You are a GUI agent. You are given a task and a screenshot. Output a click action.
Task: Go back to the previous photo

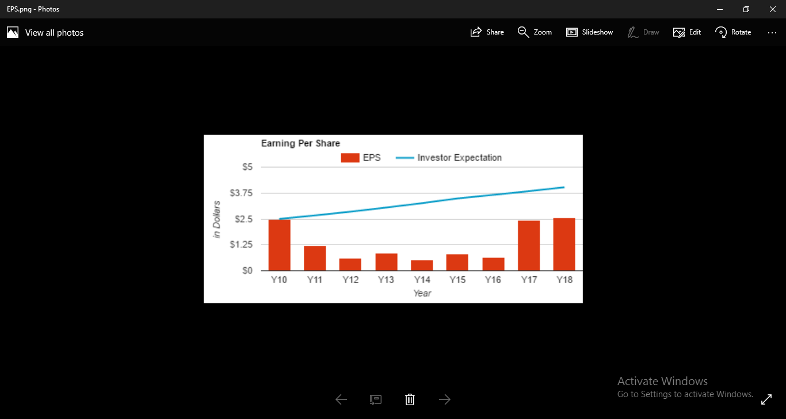tap(341, 399)
